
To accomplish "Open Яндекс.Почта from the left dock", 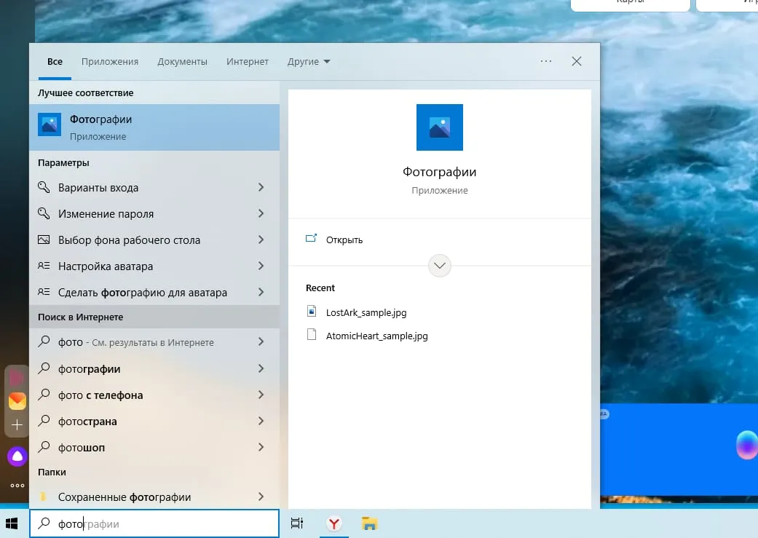I will point(16,400).
